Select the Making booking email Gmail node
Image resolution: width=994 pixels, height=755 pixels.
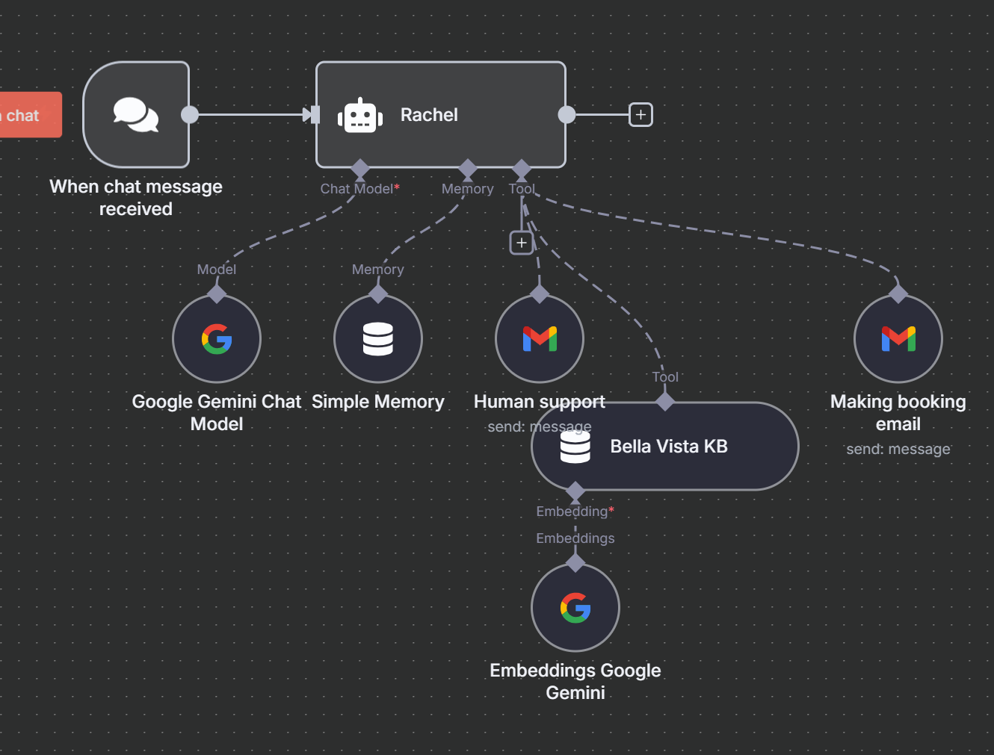click(898, 339)
